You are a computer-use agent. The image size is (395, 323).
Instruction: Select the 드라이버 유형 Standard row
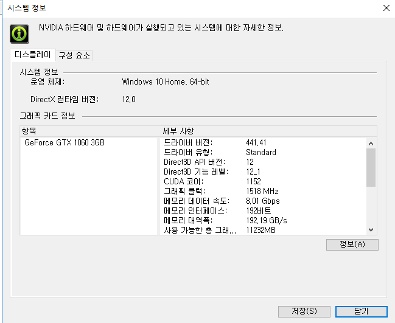pyautogui.click(x=264, y=153)
